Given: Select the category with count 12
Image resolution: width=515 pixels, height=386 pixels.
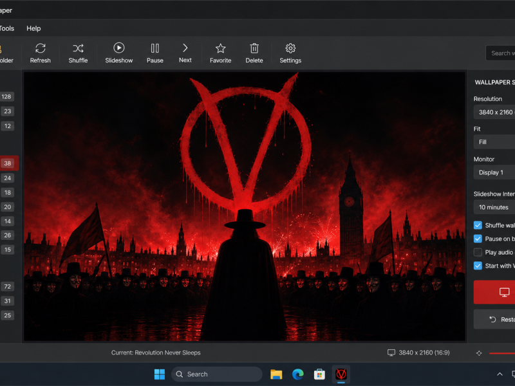Looking at the screenshot, I should [x=7, y=126].
